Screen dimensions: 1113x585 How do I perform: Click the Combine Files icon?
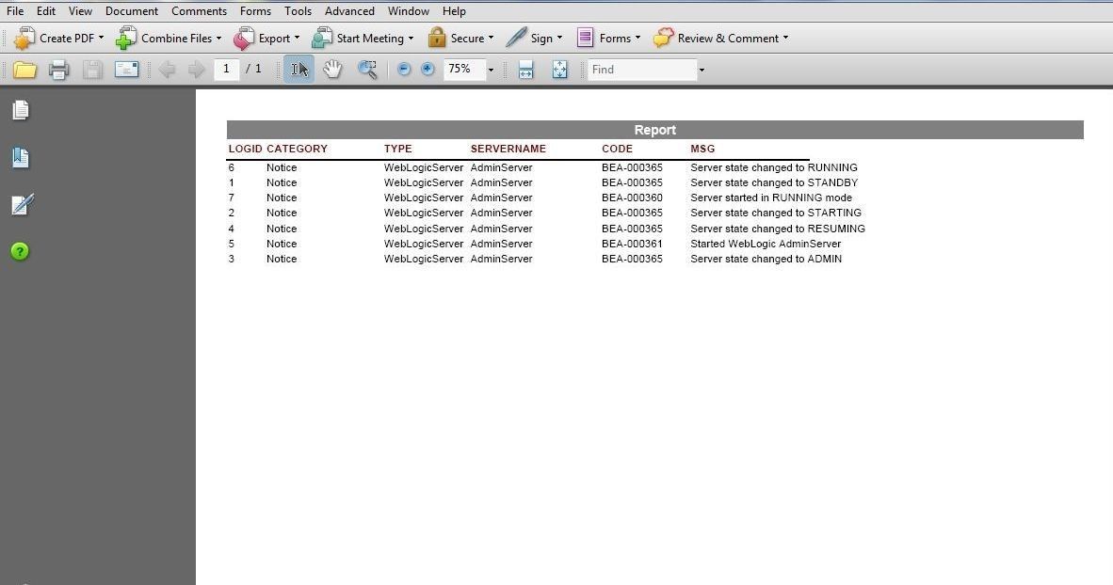coord(125,39)
